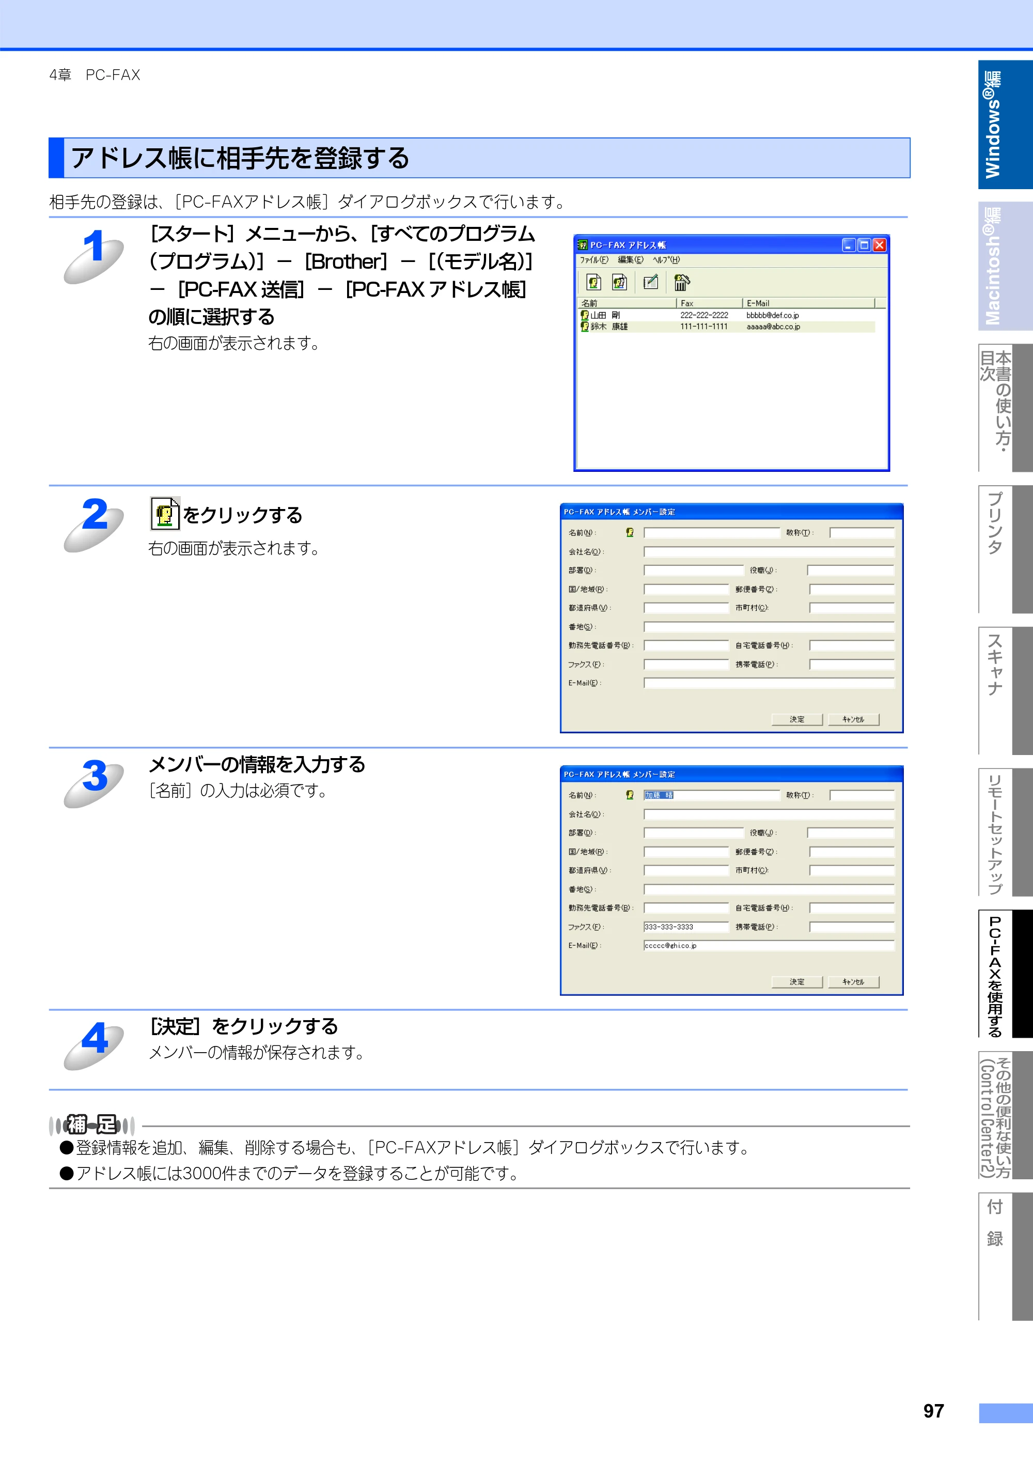Click the delete trash can toolbar icon
1033x1463 pixels.
tap(681, 282)
